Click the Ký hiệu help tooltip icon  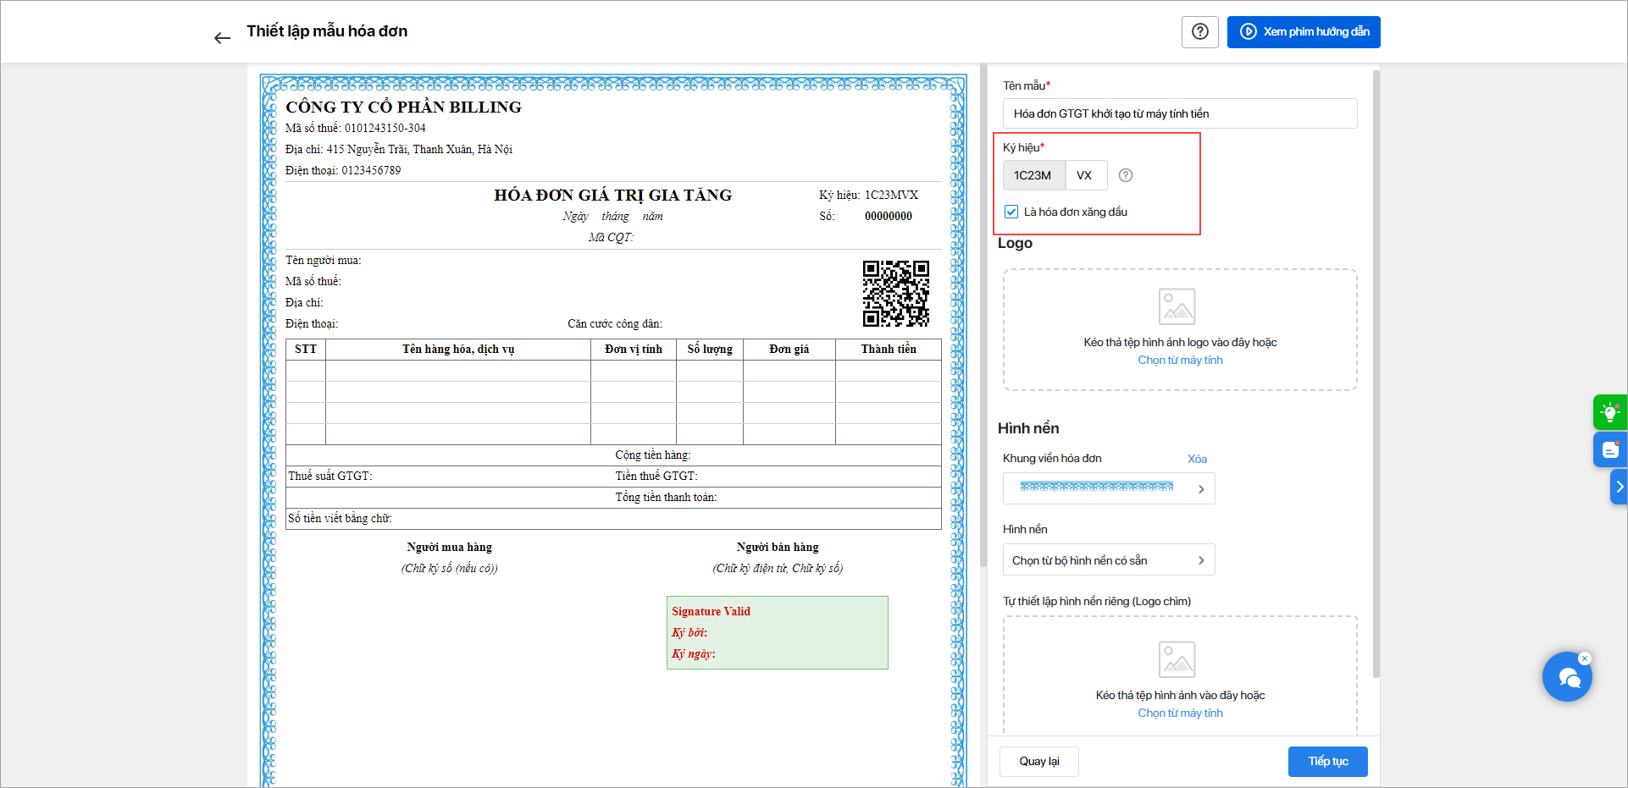click(1126, 175)
